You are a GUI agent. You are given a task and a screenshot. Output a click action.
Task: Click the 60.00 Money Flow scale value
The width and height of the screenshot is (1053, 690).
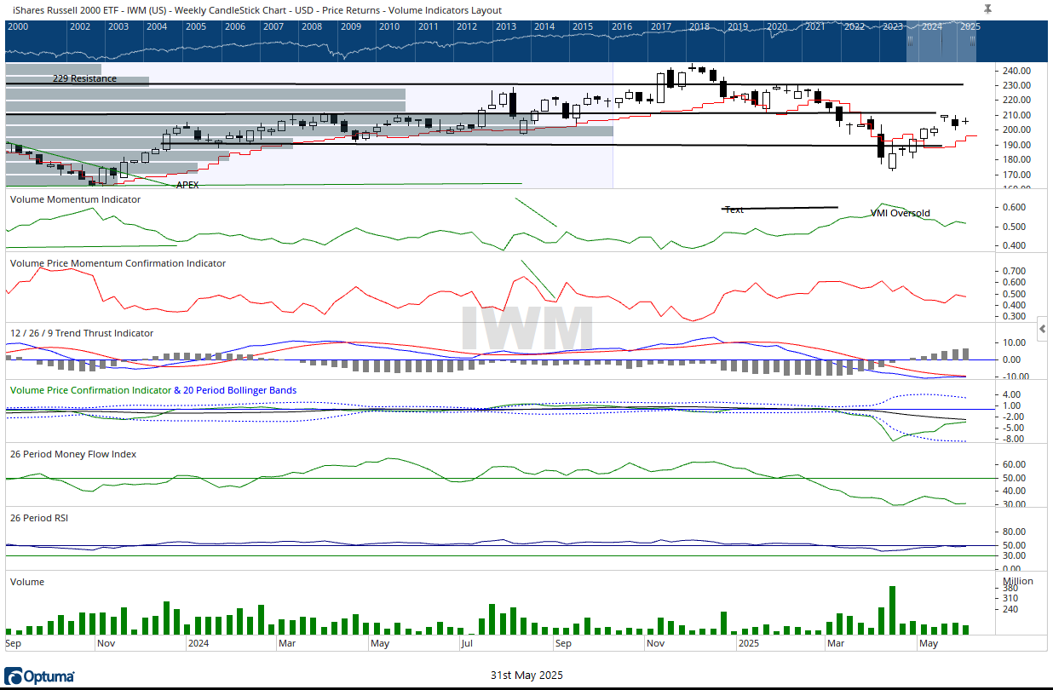click(x=1016, y=464)
